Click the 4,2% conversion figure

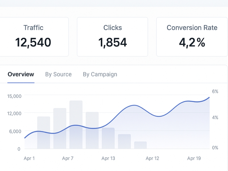pyautogui.click(x=192, y=43)
